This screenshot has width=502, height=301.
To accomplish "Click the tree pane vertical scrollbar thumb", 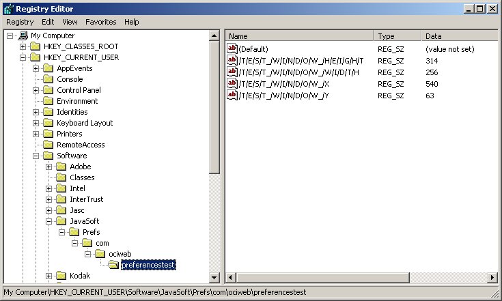I will point(214,107).
